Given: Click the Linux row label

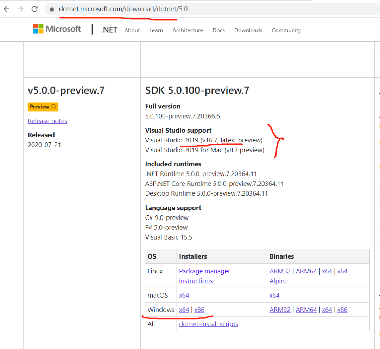Looking at the screenshot, I should (155, 271).
